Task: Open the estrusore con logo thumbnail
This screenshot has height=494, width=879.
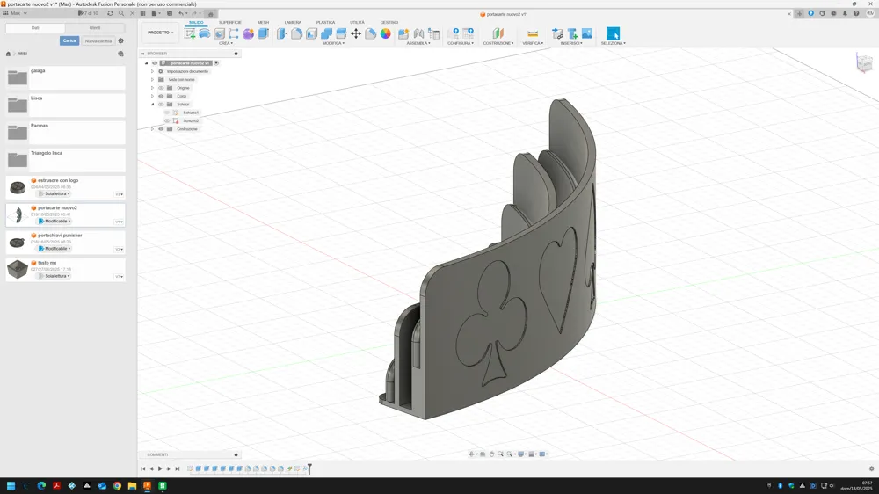Action: [18, 187]
